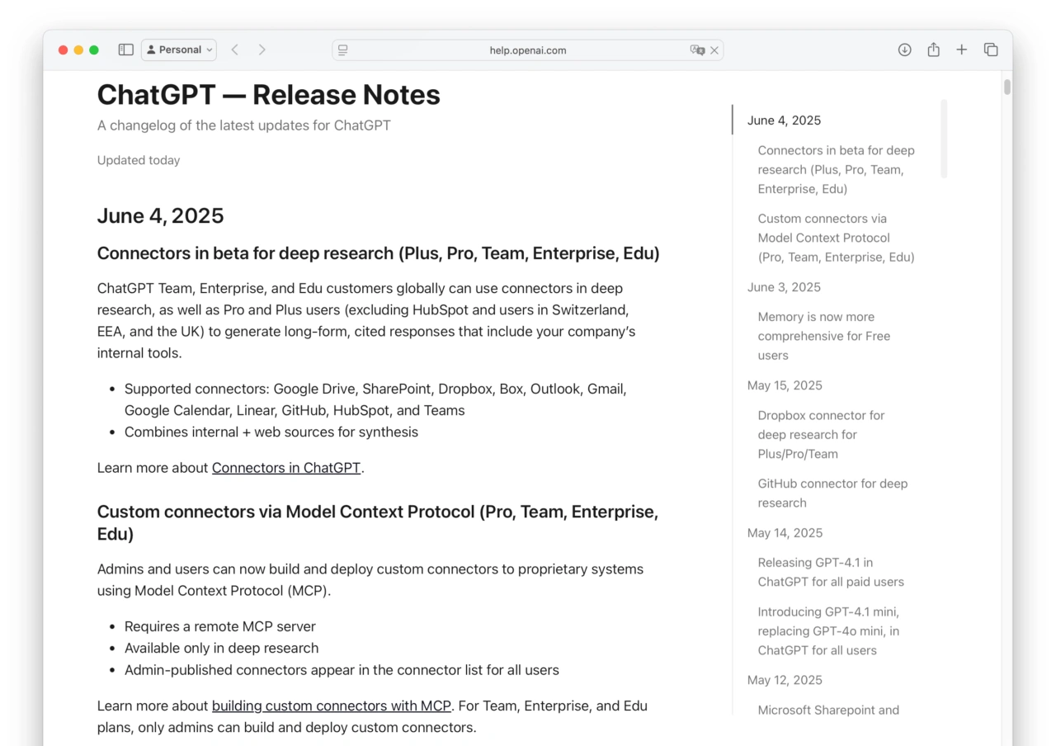Viewport: 1056px width, 746px height.
Task: Go forward using the forward arrow
Action: pos(262,50)
